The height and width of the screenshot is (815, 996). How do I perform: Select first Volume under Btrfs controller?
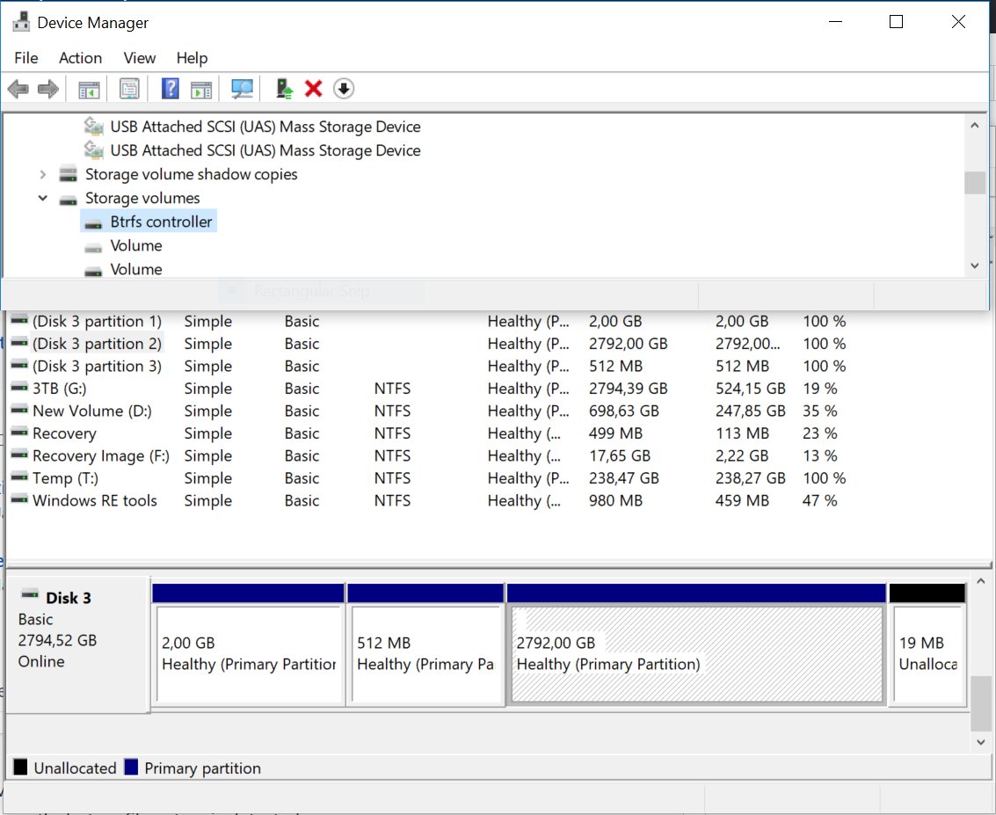coord(136,246)
